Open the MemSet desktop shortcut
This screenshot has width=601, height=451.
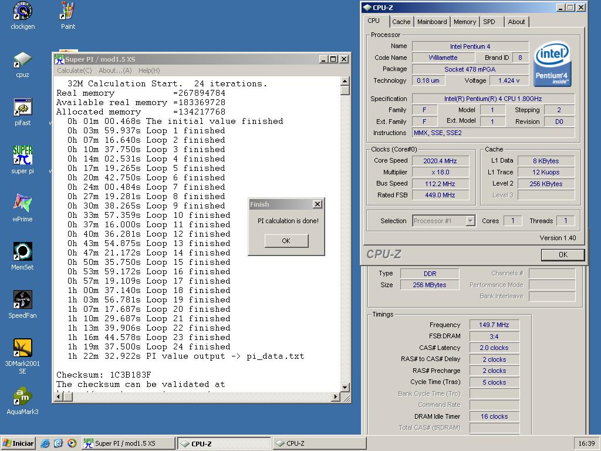(23, 256)
